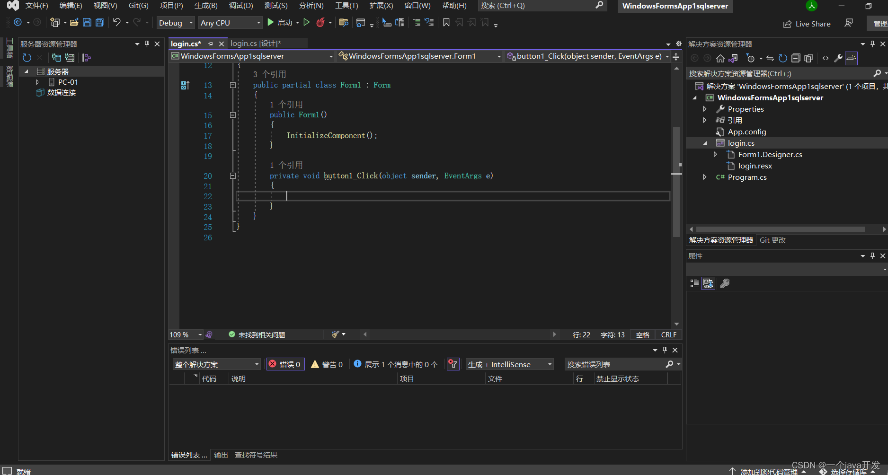Toggle the 错误 0 filter in Error List

coord(285,364)
